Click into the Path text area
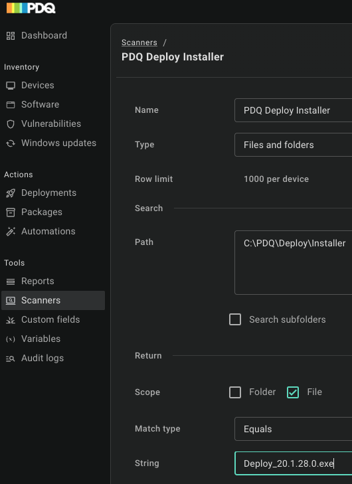 click(294, 263)
